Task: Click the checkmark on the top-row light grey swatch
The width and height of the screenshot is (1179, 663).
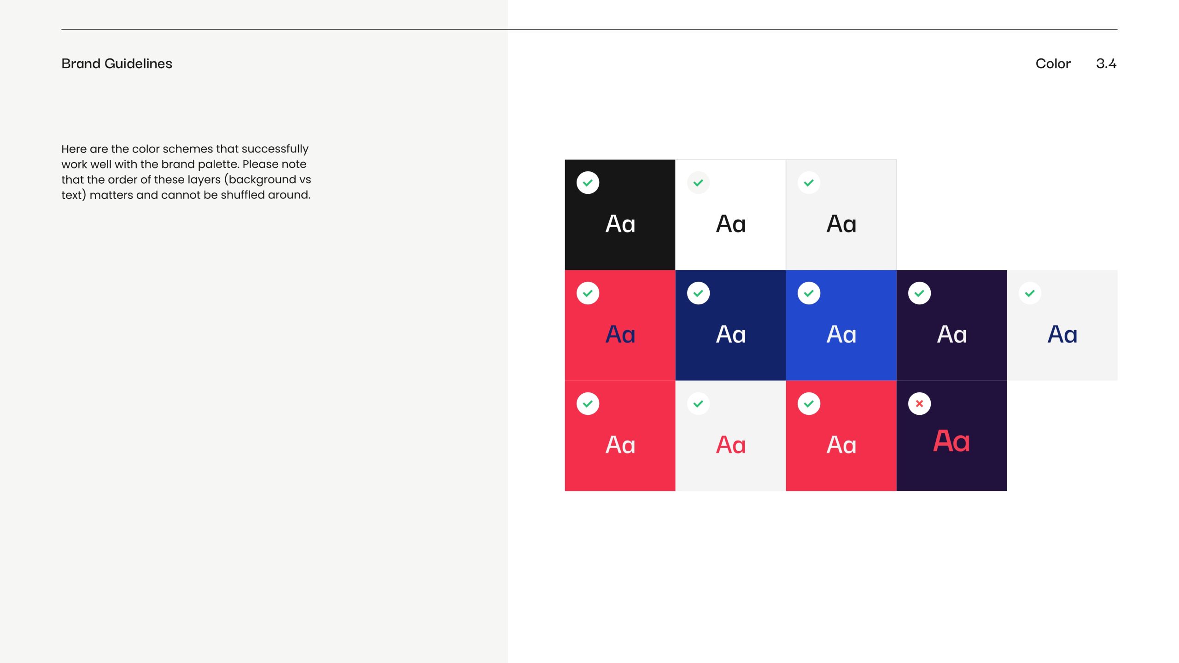Action: tap(809, 183)
